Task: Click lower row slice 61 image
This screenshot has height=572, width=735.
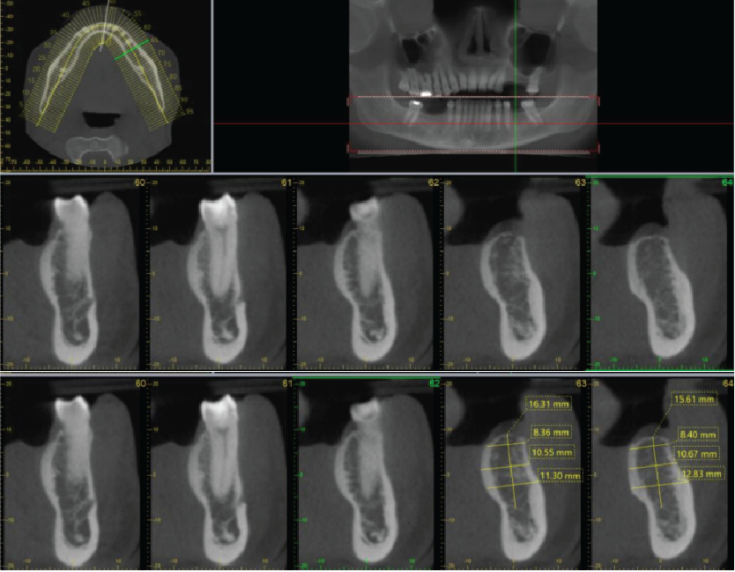Action: pyautogui.click(x=222, y=472)
